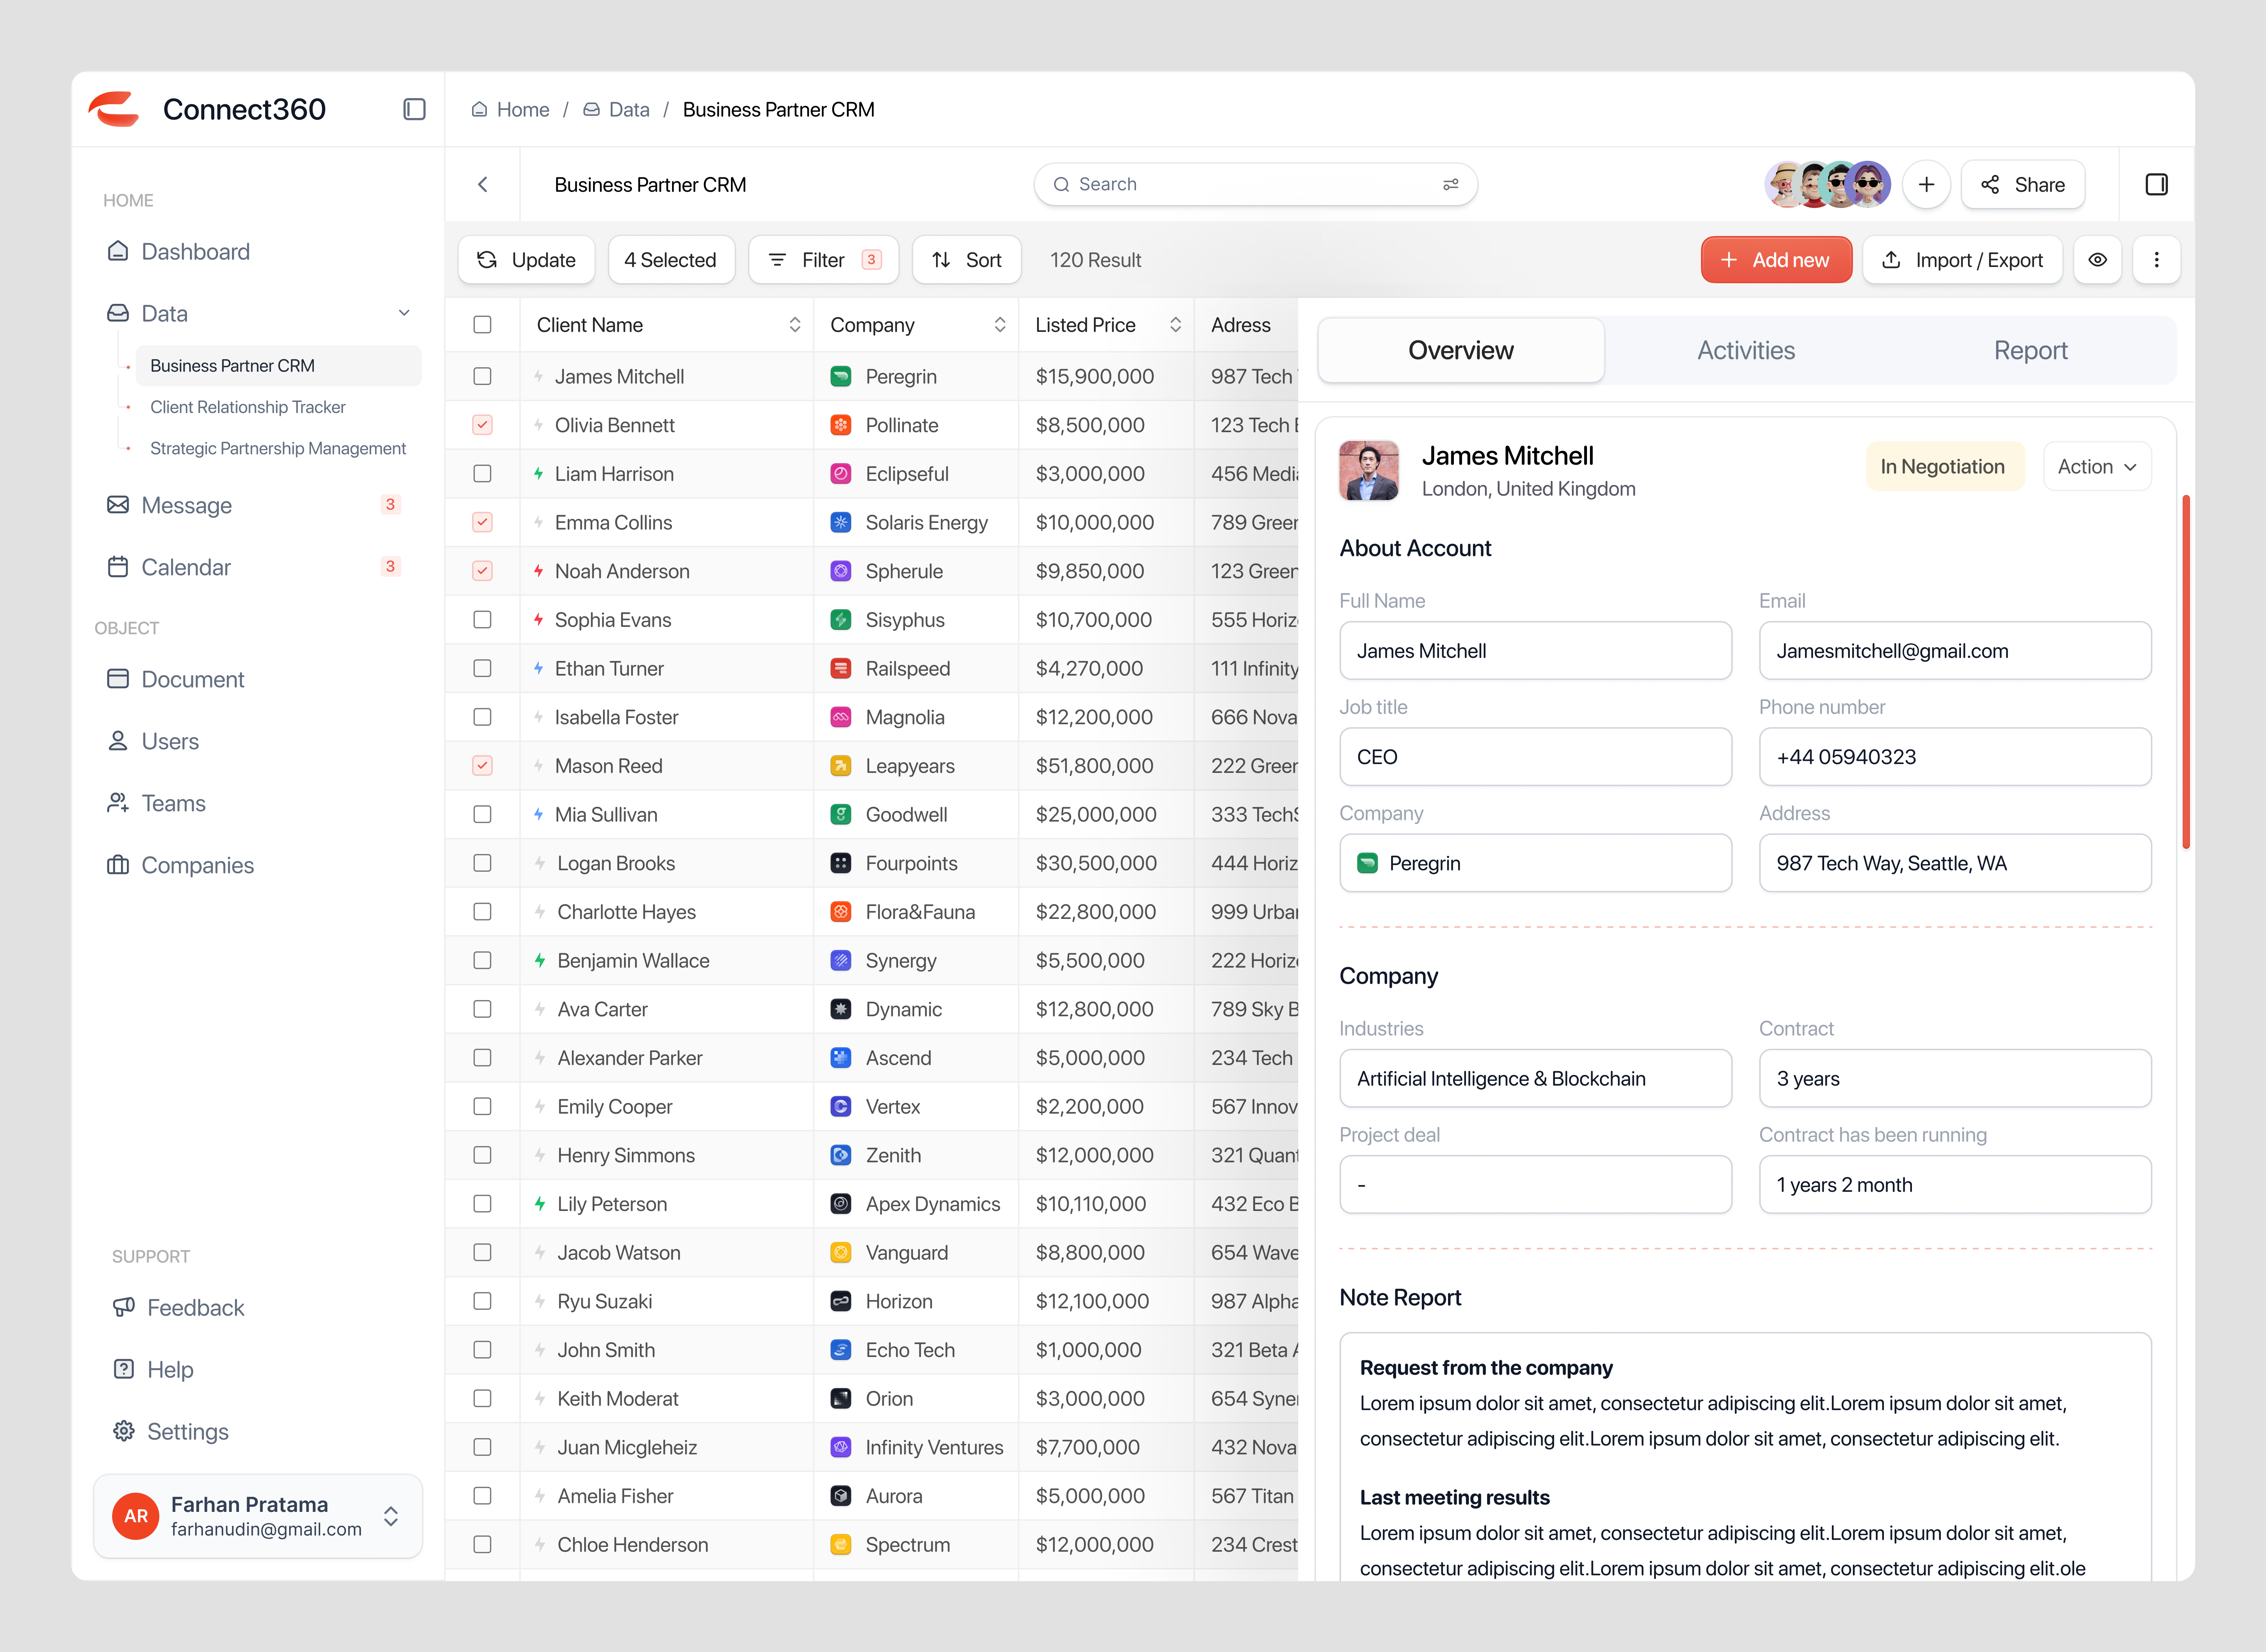The image size is (2266, 1652).
Task: Open the three-dot more options menu
Action: click(2156, 260)
